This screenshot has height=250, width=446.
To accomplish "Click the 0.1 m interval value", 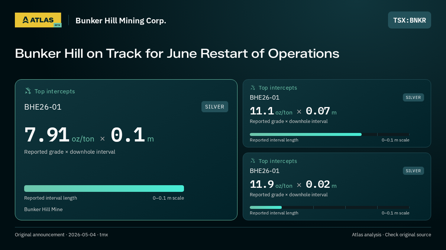I will pos(132,135).
